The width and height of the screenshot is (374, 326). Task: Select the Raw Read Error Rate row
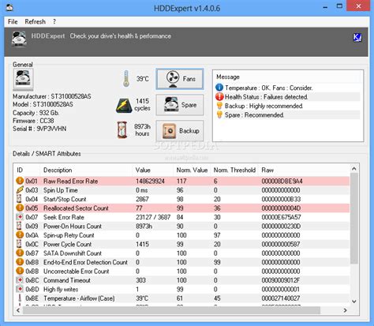(182, 181)
